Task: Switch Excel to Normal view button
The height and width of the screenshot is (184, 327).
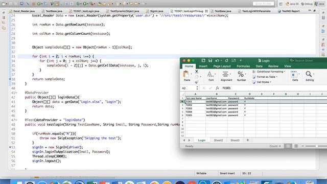Action: (x=288, y=146)
